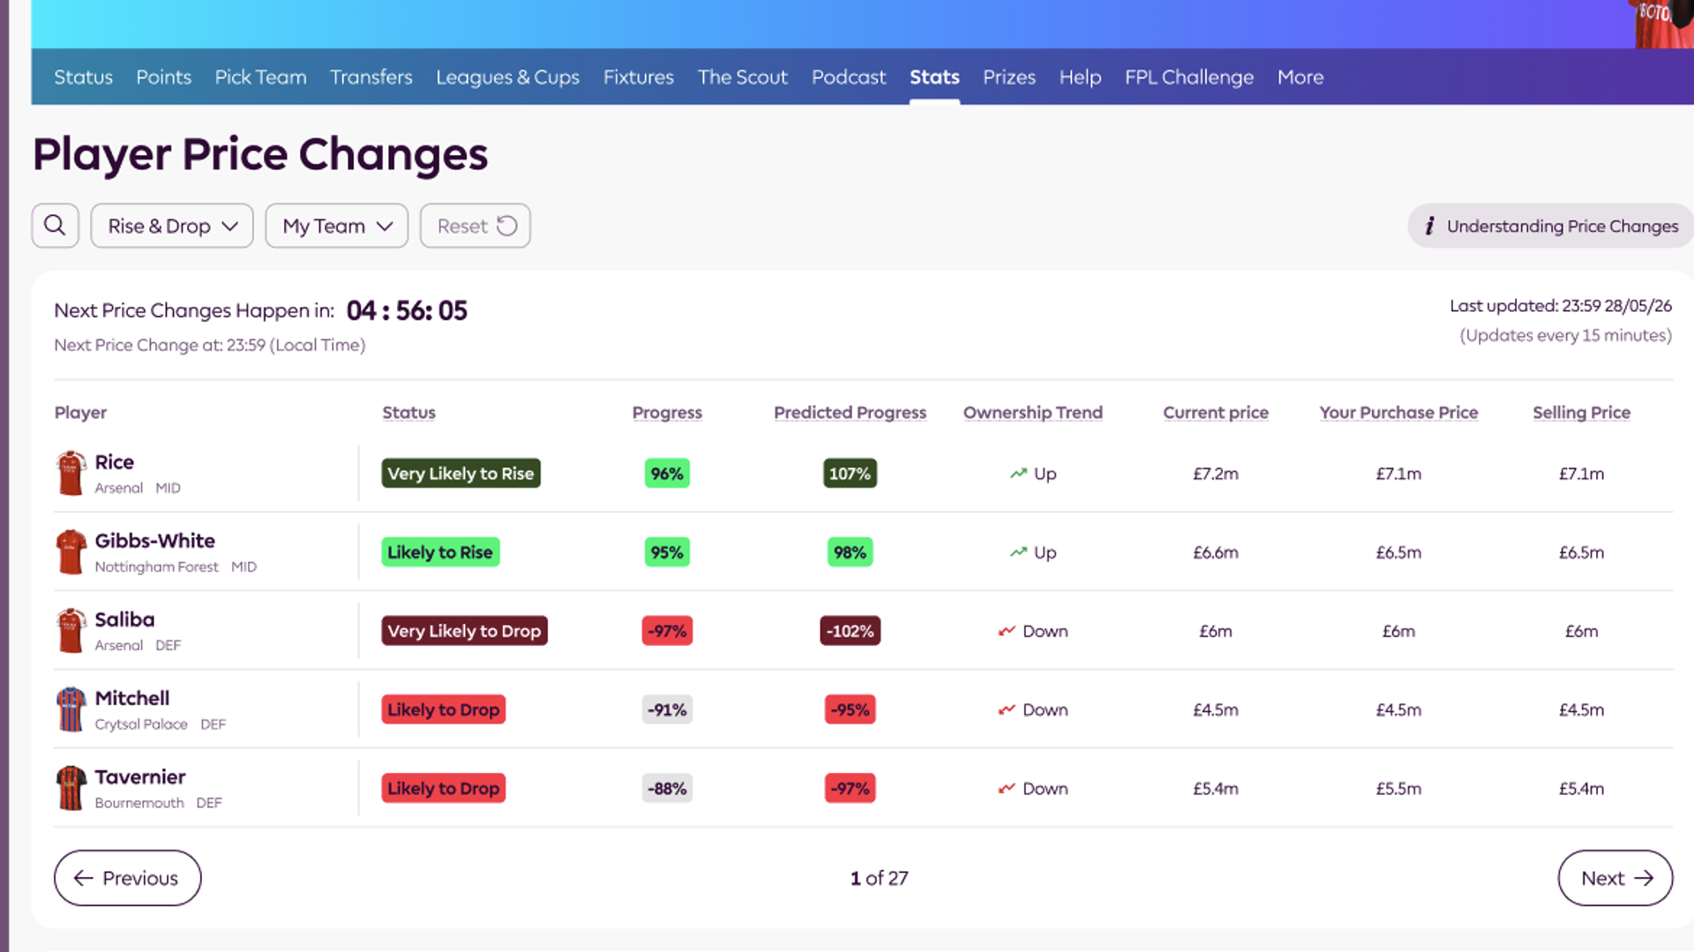
Task: Open the More navigation menu
Action: click(1300, 77)
